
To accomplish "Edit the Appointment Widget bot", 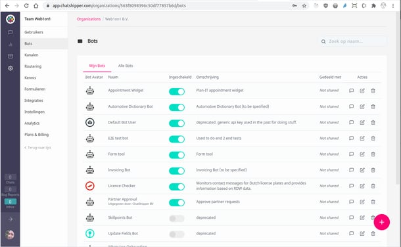I will pyautogui.click(x=362, y=91).
